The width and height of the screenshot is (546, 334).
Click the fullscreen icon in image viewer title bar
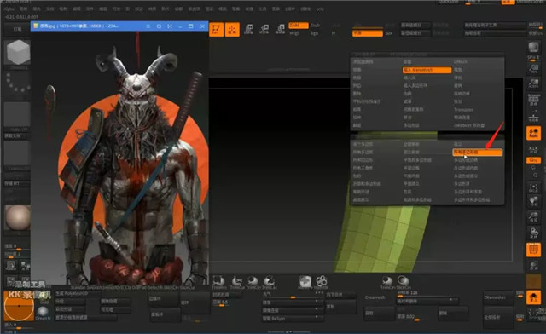click(x=170, y=26)
